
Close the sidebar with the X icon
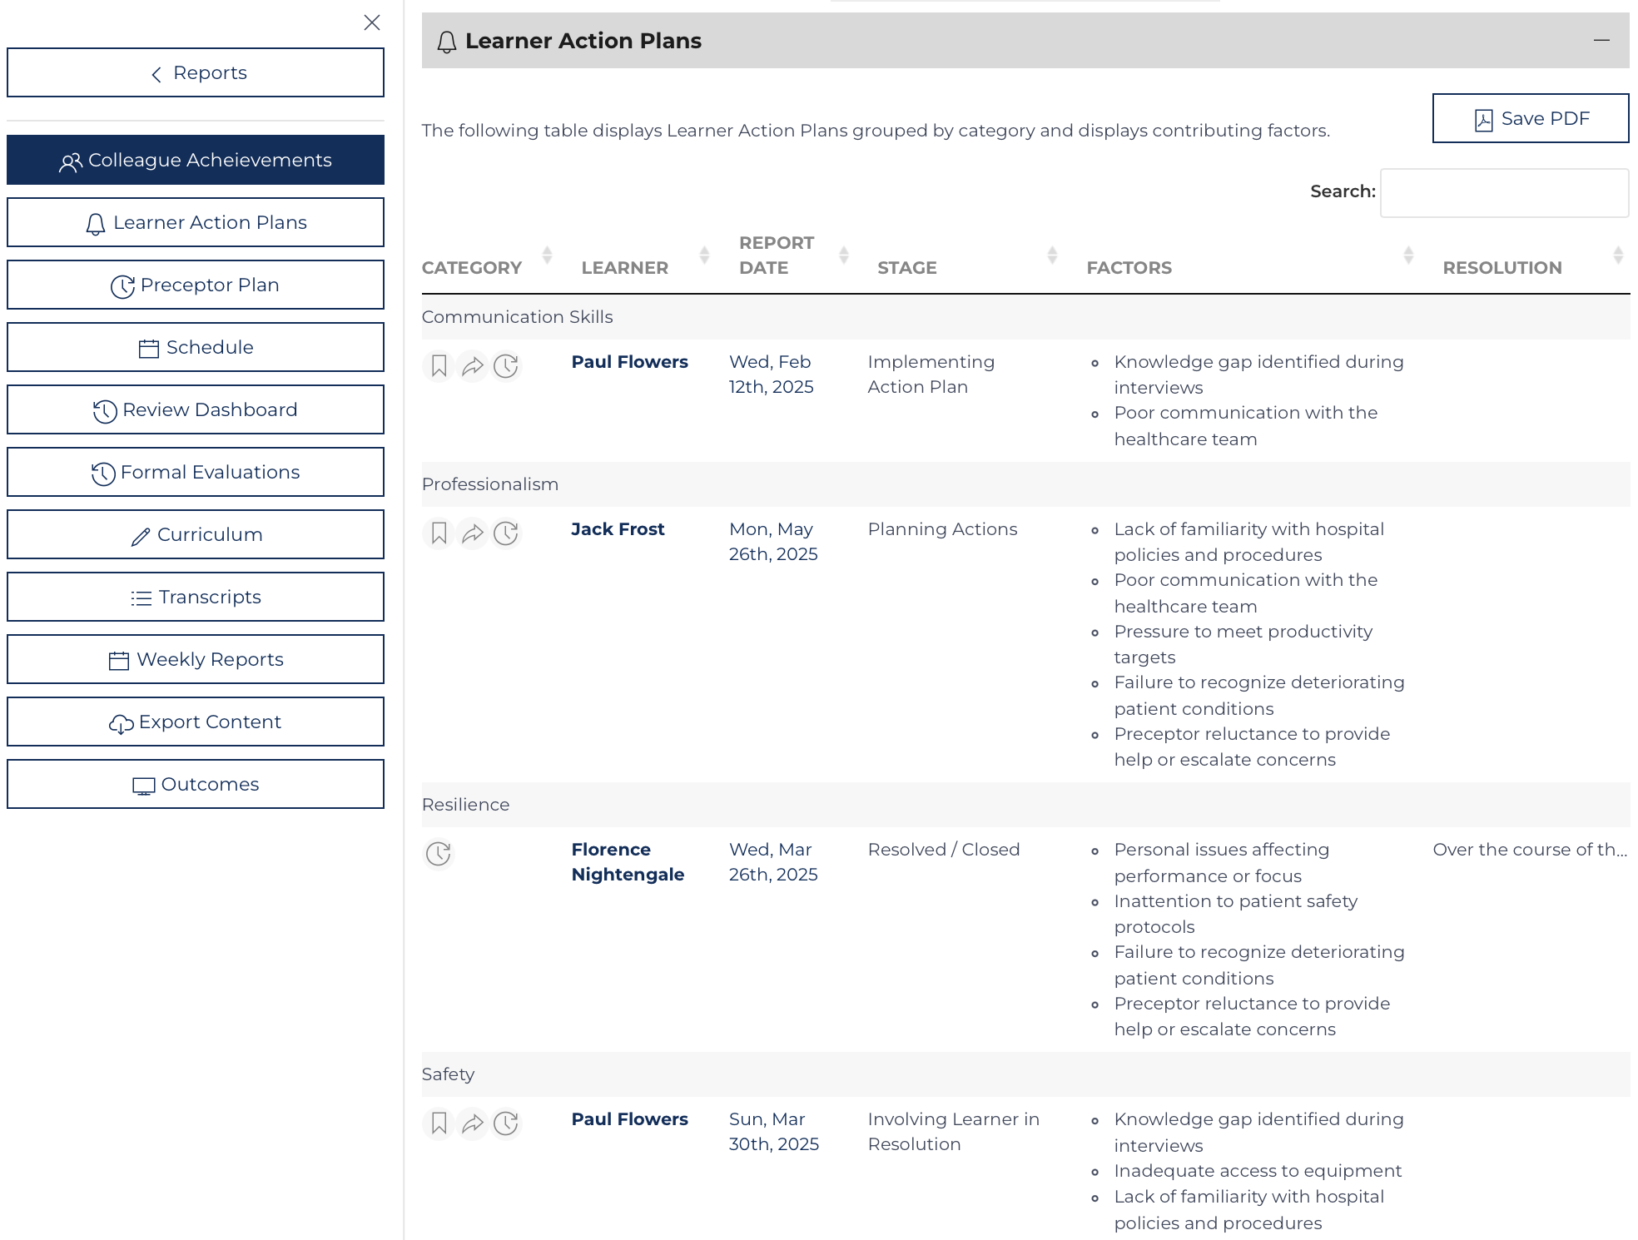click(372, 22)
